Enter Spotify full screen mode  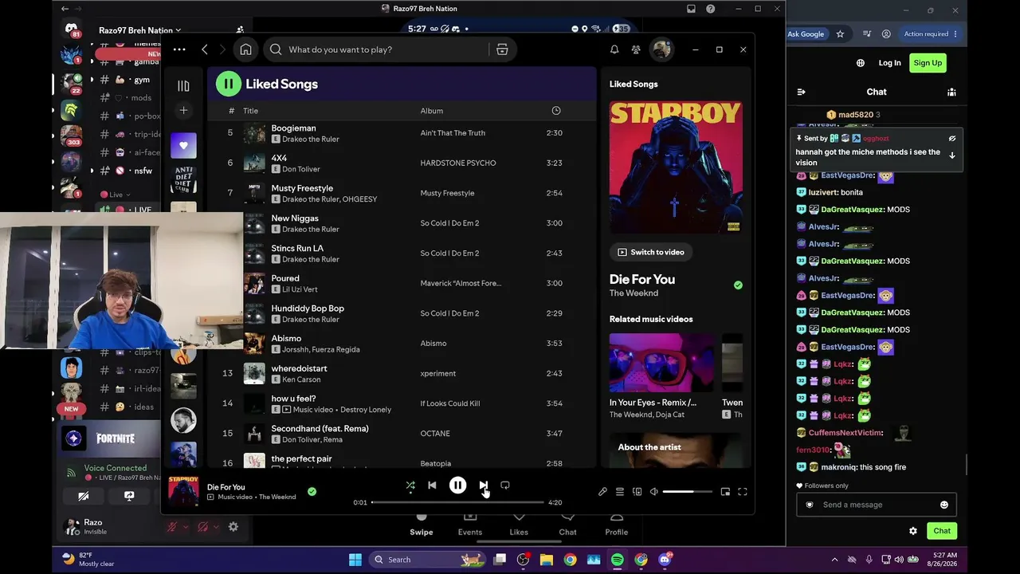[x=743, y=492]
